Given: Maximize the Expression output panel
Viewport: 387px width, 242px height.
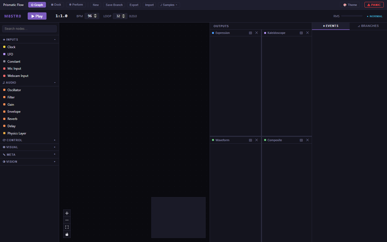Looking at the screenshot, I should coord(250,33).
